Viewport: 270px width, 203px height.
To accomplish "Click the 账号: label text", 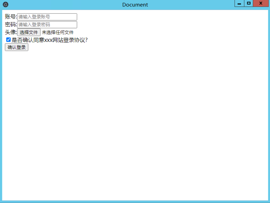I will [x=11, y=17].
